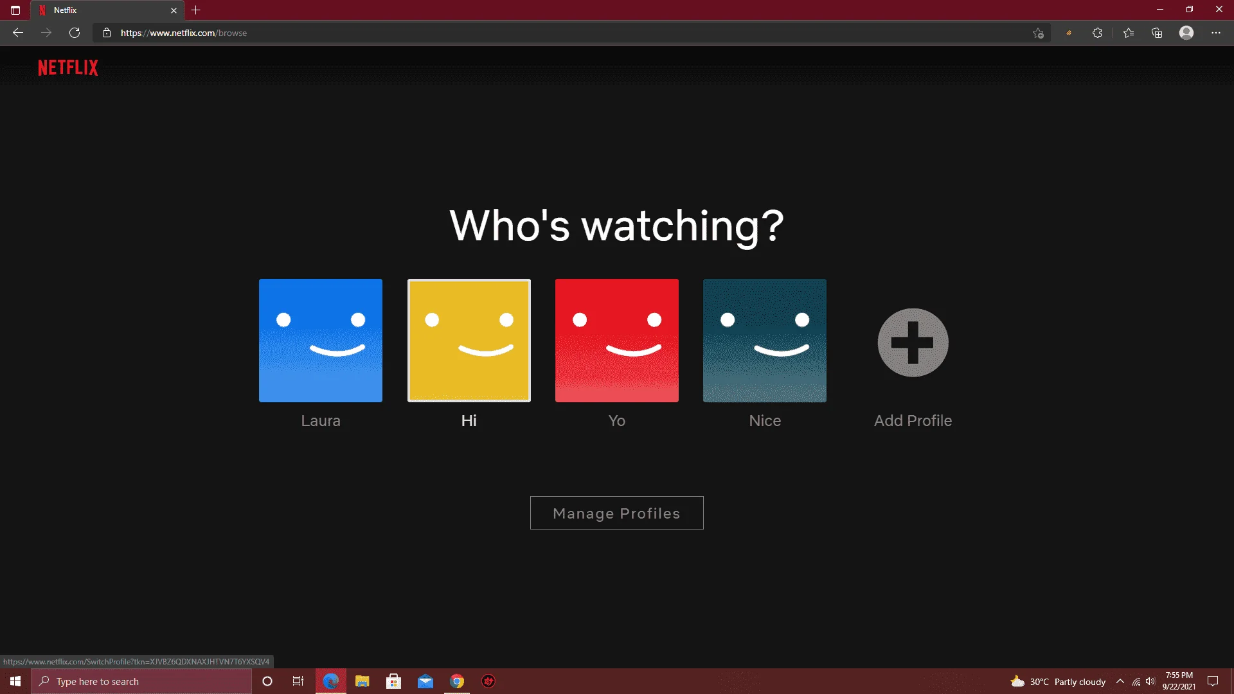Image resolution: width=1234 pixels, height=694 pixels.
Task: Go back with the browser back arrow
Action: (x=18, y=33)
